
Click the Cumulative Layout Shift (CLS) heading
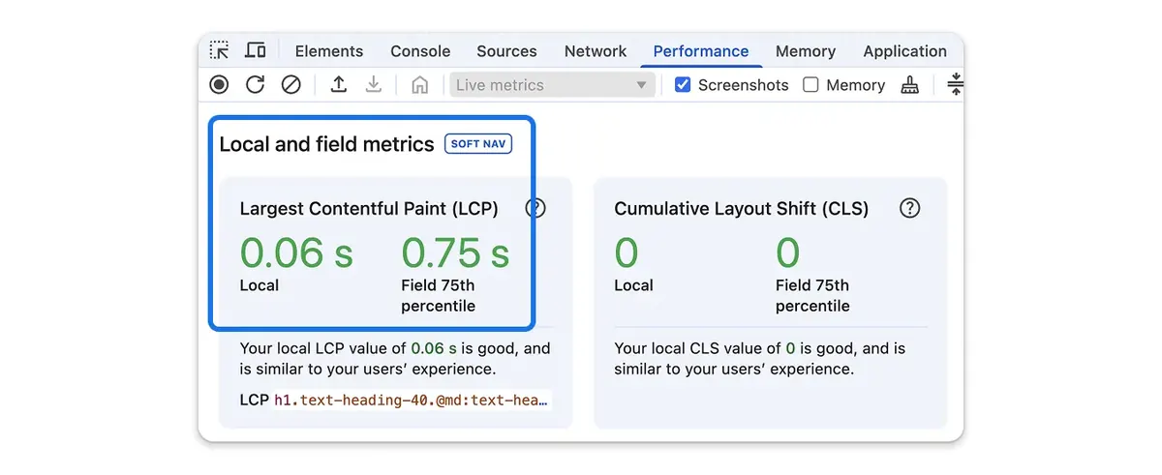pos(742,208)
